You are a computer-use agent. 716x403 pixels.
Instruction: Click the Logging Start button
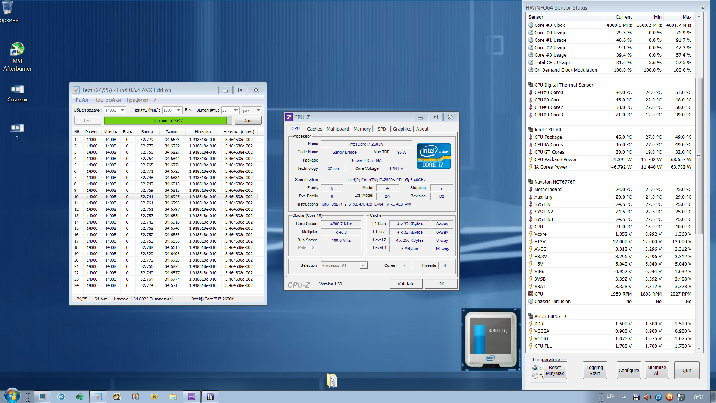point(595,370)
